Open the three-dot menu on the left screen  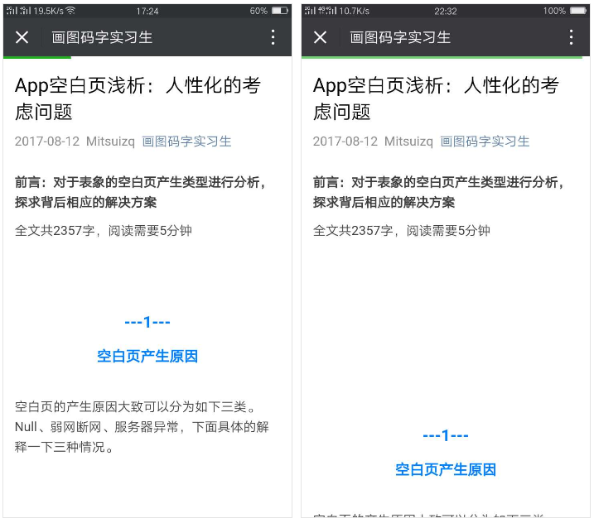(x=273, y=37)
